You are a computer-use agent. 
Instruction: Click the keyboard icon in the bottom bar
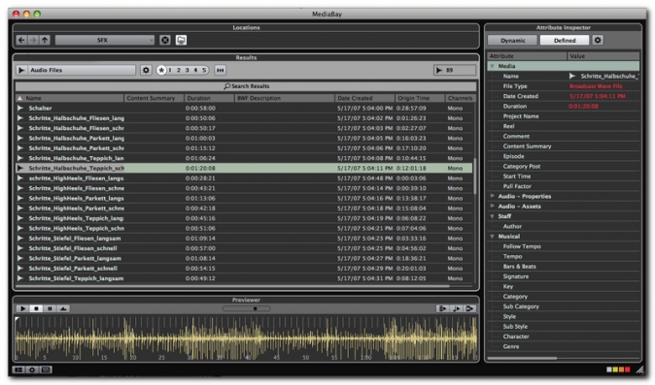tap(46, 369)
